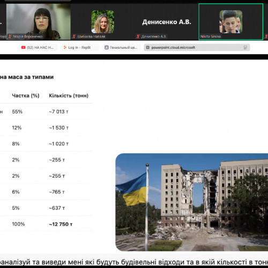Select Nikita Sinina's highlighted participant tile
The image size is (268, 268).
point(230,21)
